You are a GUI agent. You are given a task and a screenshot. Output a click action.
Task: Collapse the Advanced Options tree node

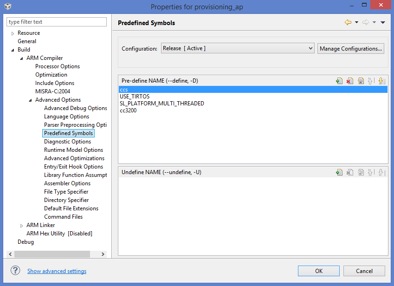pos(30,100)
